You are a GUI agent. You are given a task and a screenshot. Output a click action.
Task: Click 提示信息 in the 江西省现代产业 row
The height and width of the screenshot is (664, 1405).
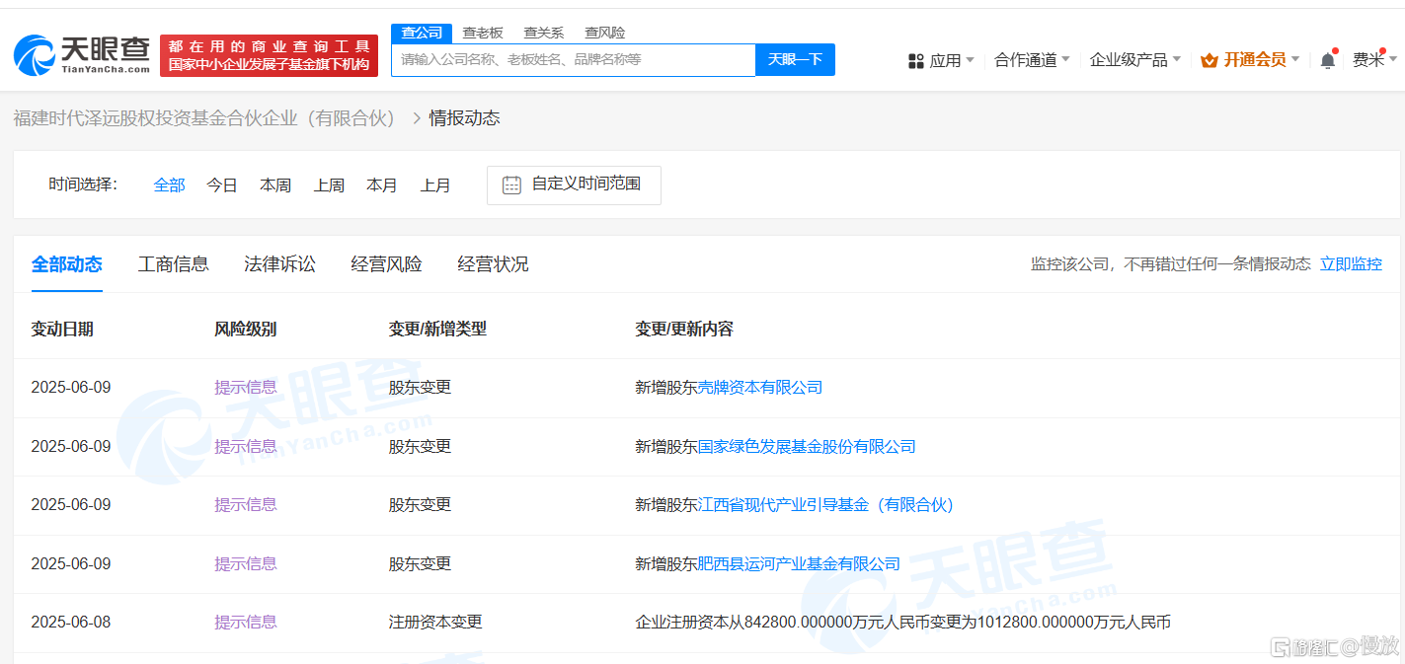click(x=246, y=504)
